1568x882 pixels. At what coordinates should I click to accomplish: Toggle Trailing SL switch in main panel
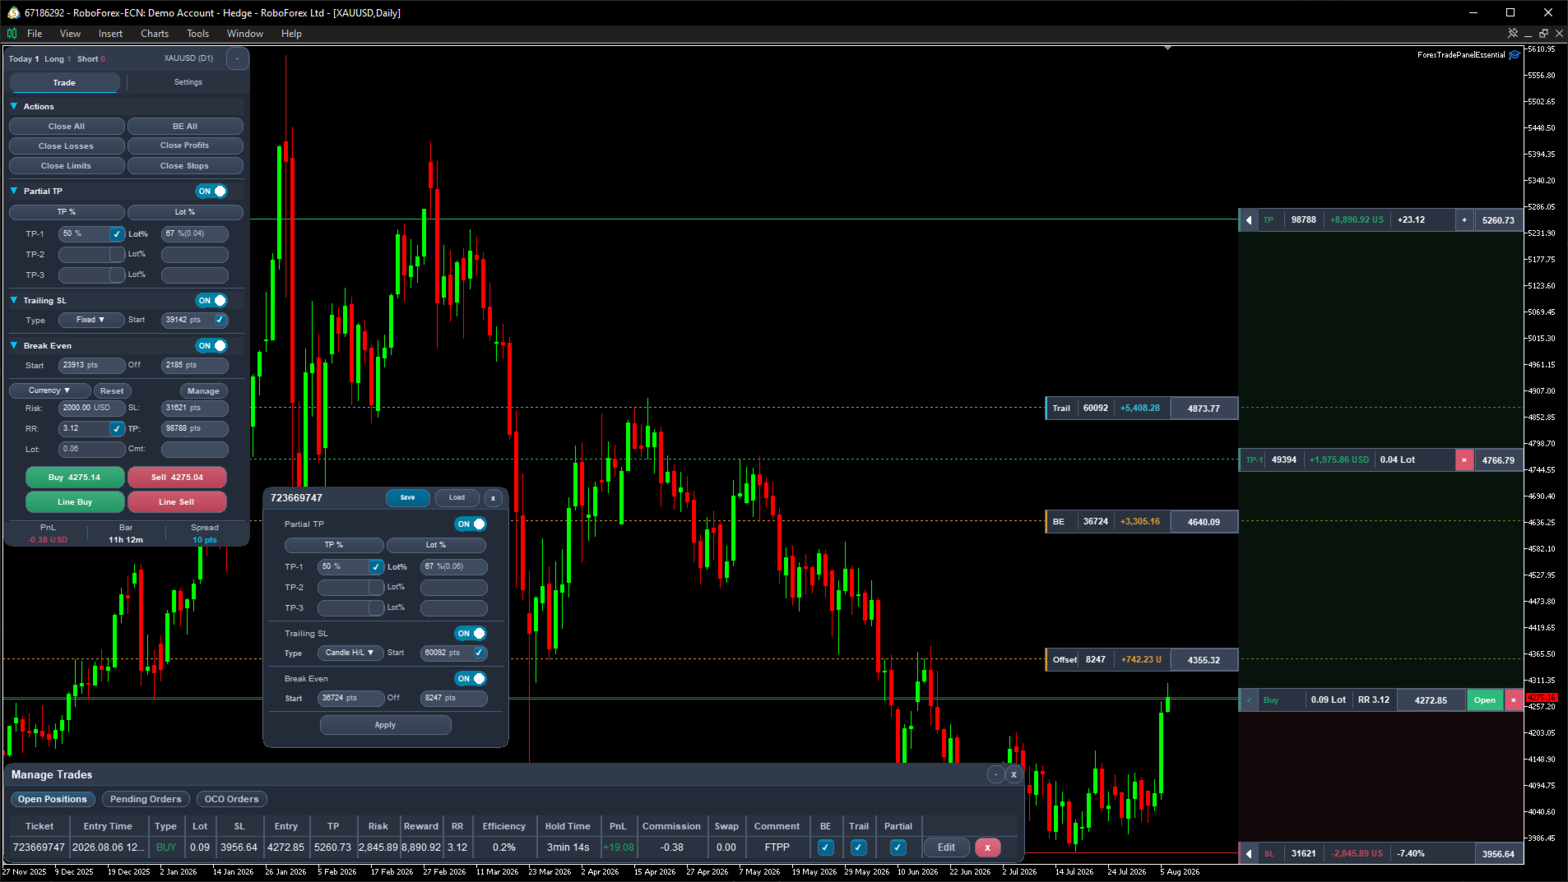pyautogui.click(x=211, y=301)
